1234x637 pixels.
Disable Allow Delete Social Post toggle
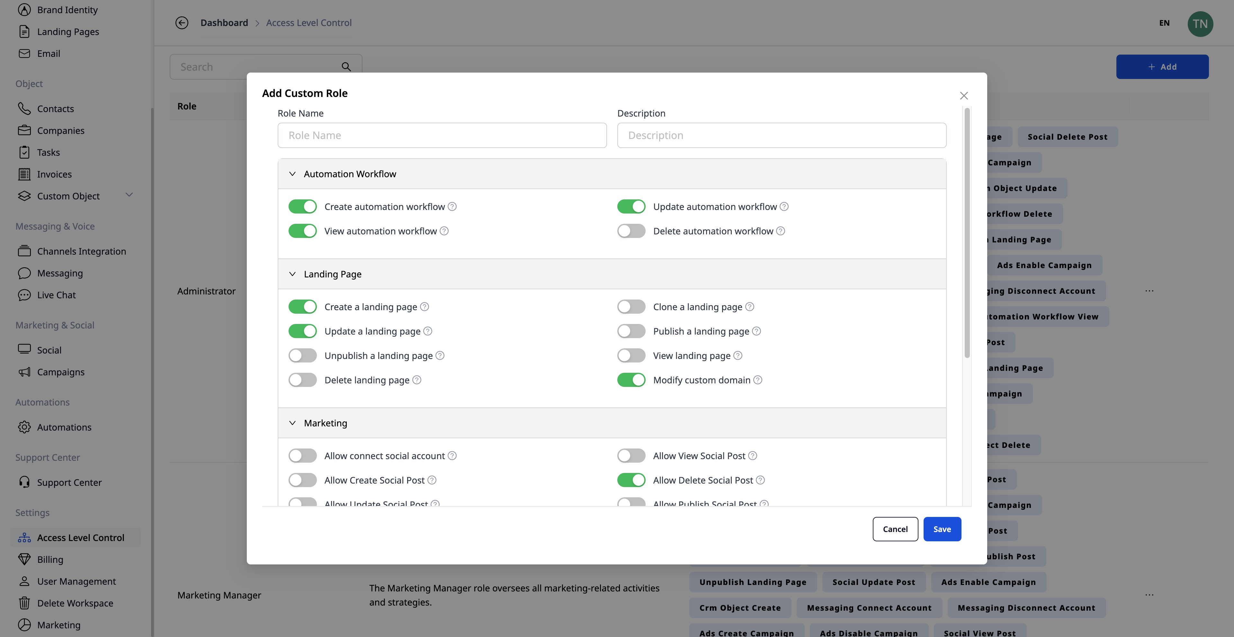631,480
